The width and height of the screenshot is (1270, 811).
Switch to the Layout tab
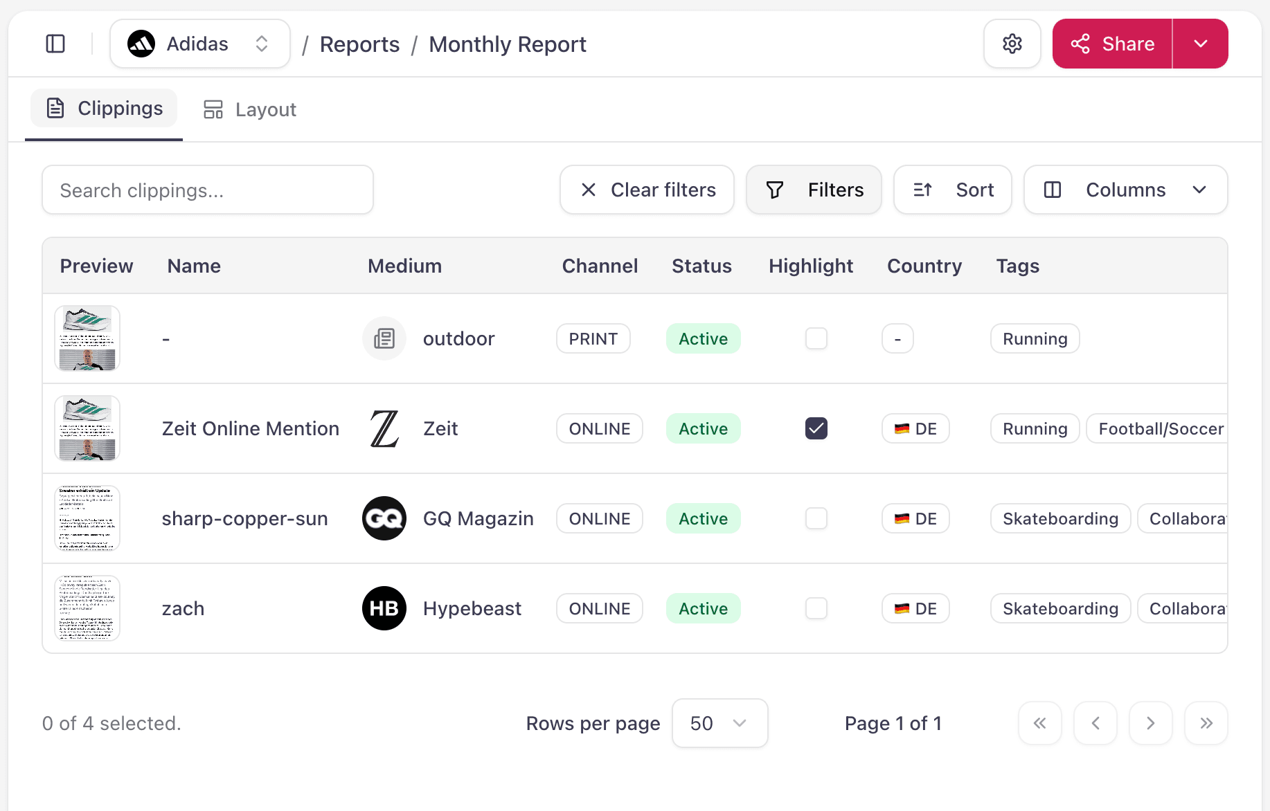[250, 109]
